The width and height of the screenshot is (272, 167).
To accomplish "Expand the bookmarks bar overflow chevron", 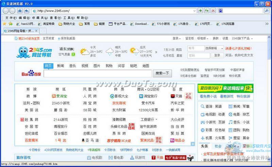I will coord(267,24).
